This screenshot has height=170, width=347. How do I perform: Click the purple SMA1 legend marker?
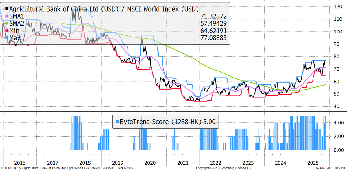coord(7,16)
